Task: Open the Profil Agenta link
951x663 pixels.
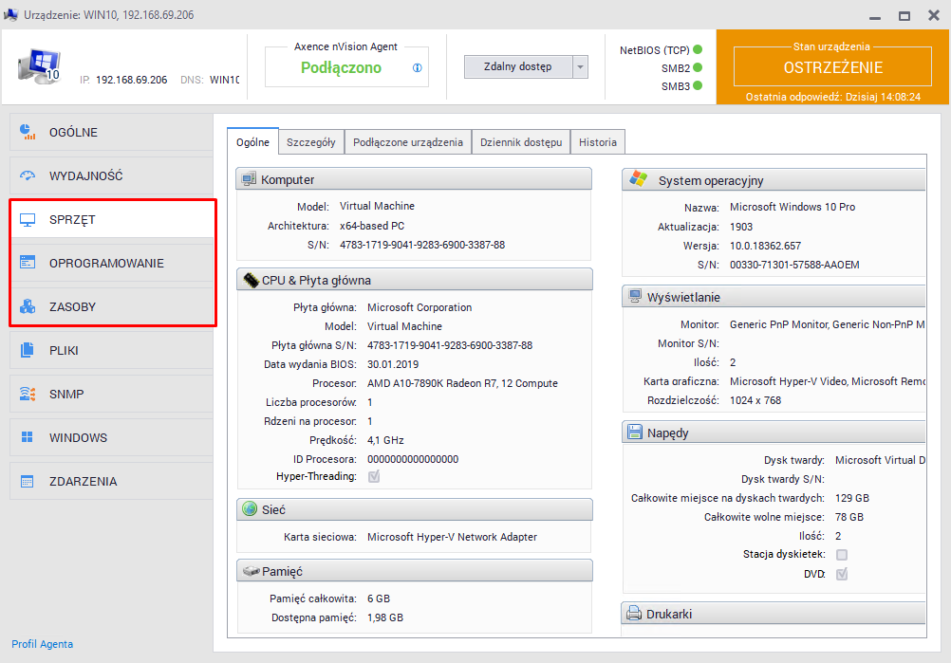Action: click(43, 644)
